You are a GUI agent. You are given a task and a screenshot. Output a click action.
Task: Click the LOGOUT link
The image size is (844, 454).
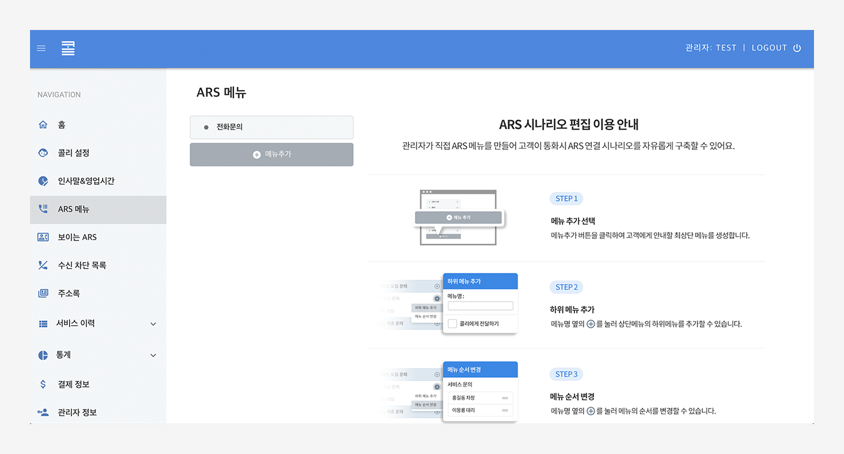pyautogui.click(x=769, y=48)
